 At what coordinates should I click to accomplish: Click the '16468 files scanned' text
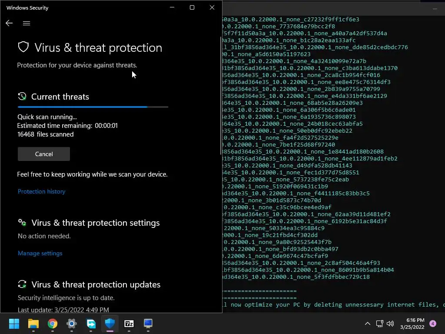(46, 134)
